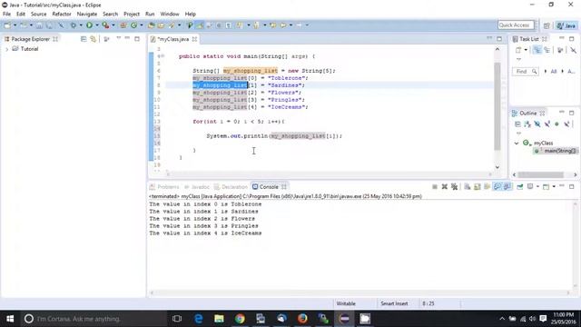Click Focus on Workweek icon in Task List
Image resolution: width=581 pixels, height=327 pixels.
point(560,50)
